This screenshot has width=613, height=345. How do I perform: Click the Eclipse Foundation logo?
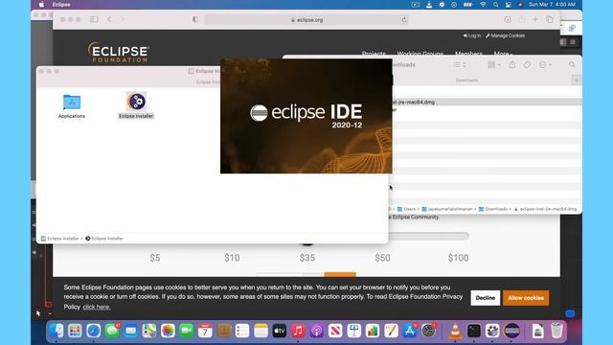click(118, 52)
